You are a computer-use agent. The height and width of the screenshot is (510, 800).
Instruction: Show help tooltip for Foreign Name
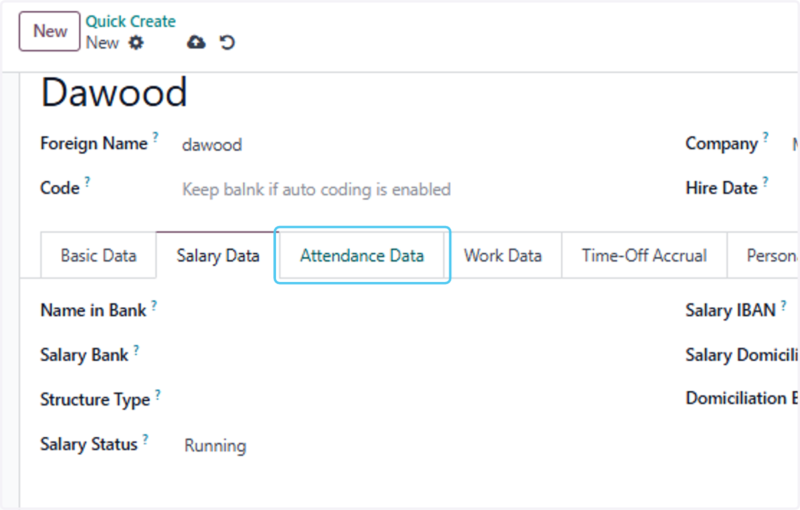pos(155,137)
